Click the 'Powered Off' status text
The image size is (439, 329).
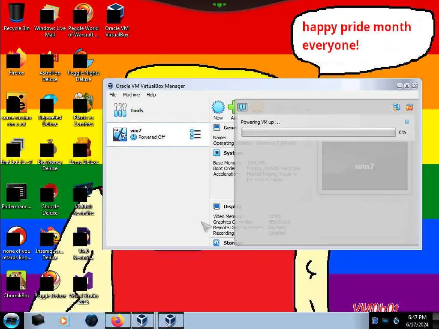pyautogui.click(x=151, y=137)
